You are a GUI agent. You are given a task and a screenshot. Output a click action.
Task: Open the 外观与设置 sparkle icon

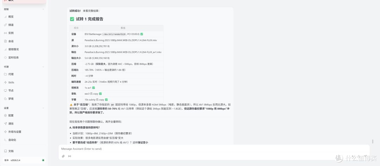(5, 132)
